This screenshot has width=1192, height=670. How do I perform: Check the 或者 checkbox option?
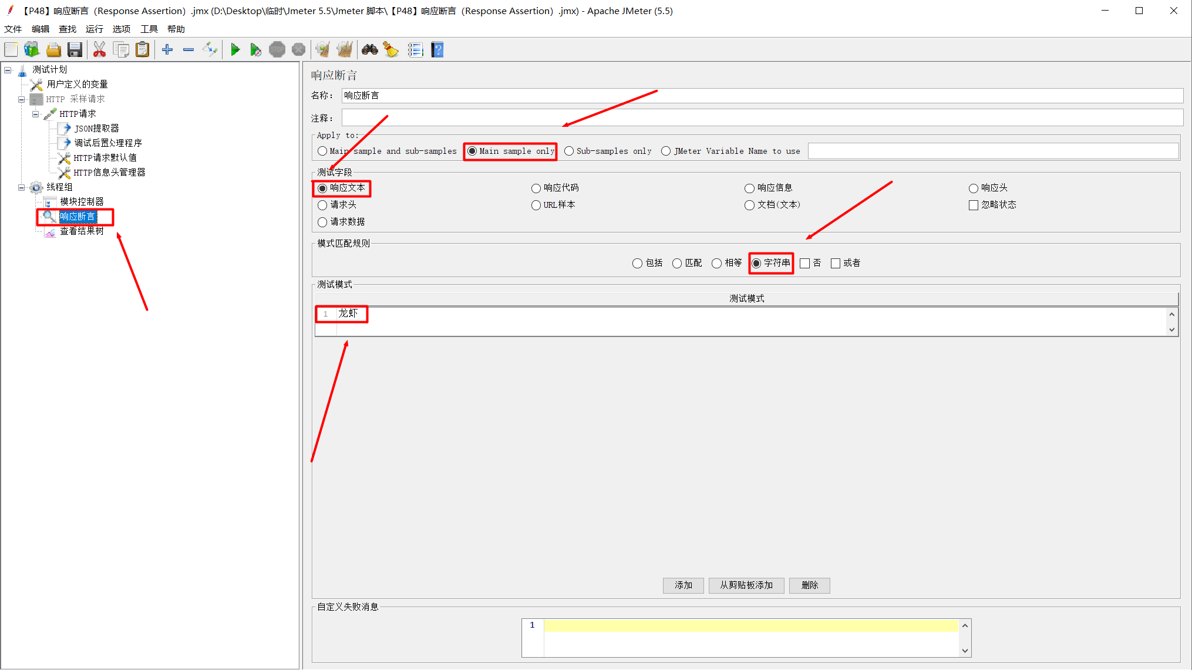pyautogui.click(x=837, y=263)
